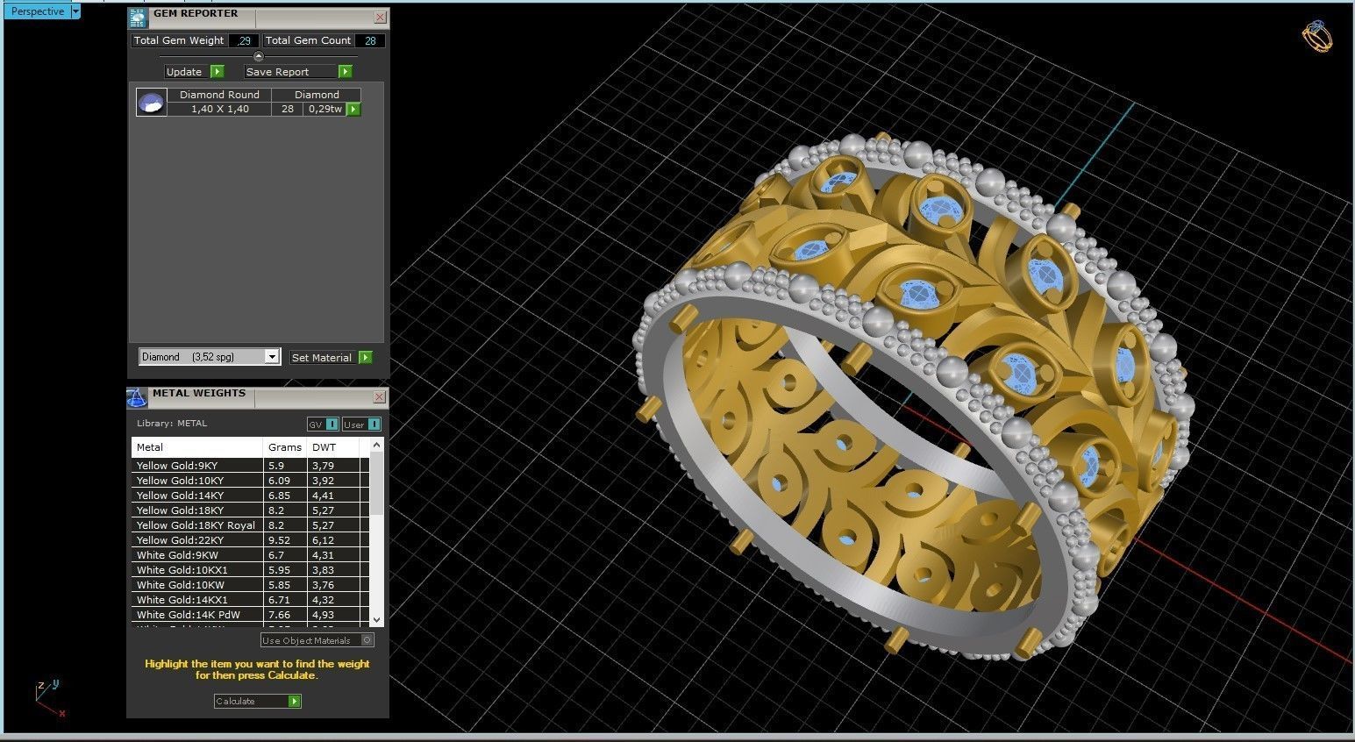Screen dimensions: 1355x742
Task: Click the green arrow beside Calculate
Action: point(295,701)
